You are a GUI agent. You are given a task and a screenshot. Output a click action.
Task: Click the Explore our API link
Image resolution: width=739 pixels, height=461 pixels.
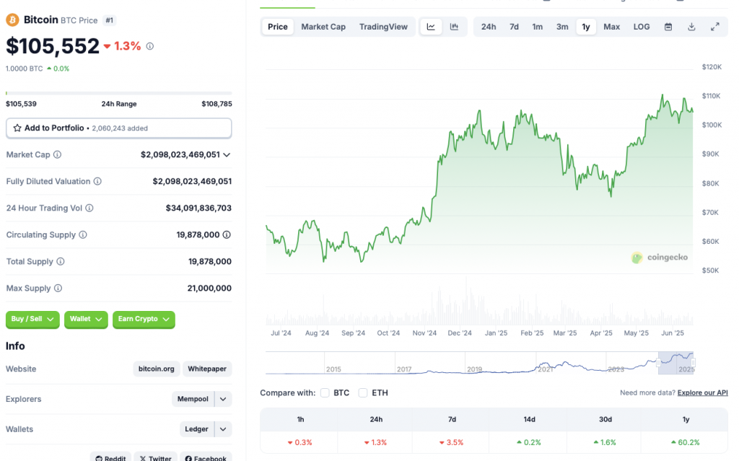[x=702, y=392]
